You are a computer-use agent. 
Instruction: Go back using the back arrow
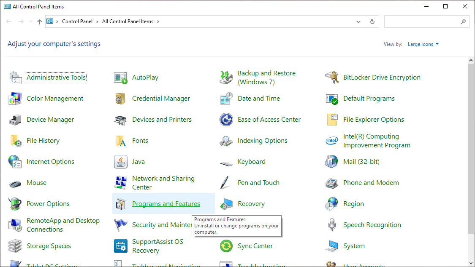[x=8, y=21]
